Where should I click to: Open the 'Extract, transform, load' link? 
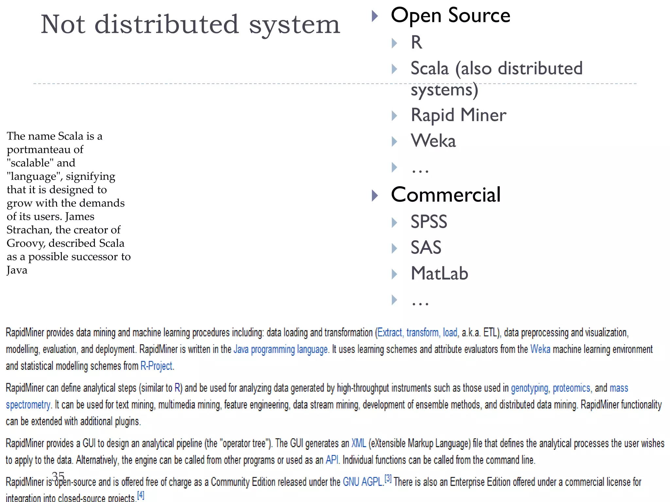(417, 333)
